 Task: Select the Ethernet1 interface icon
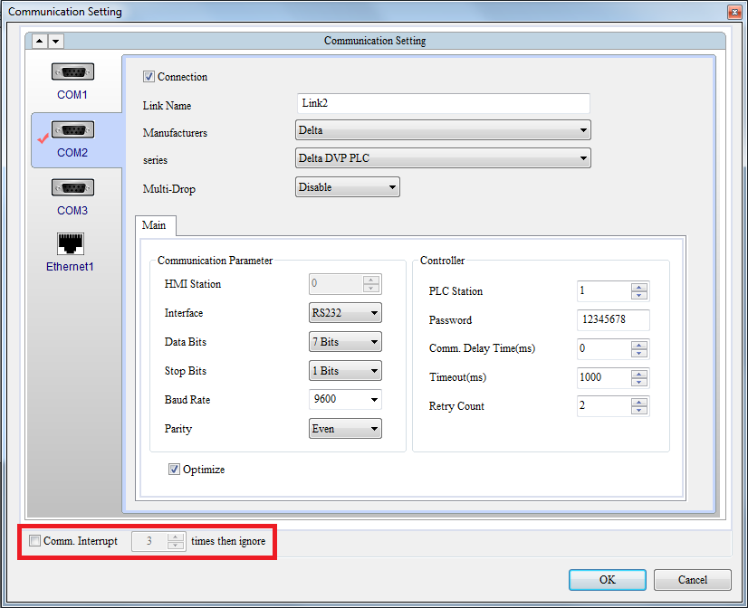pyautogui.click(x=70, y=241)
